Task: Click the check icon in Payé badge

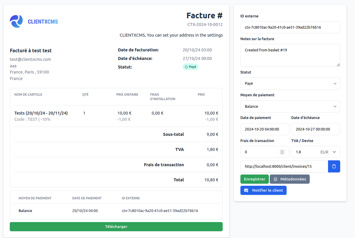Action: coord(186,67)
